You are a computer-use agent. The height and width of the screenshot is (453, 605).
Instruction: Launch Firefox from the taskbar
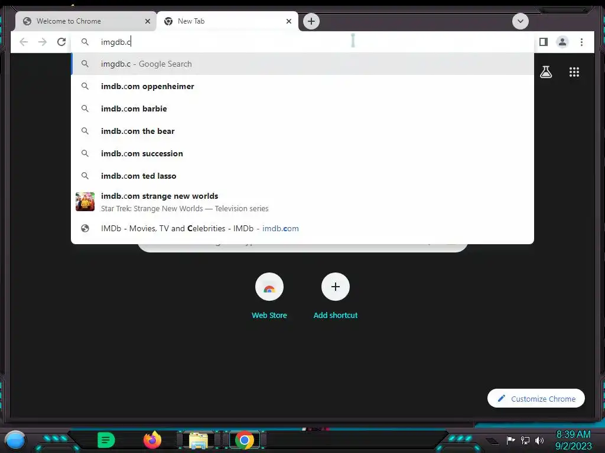152,440
